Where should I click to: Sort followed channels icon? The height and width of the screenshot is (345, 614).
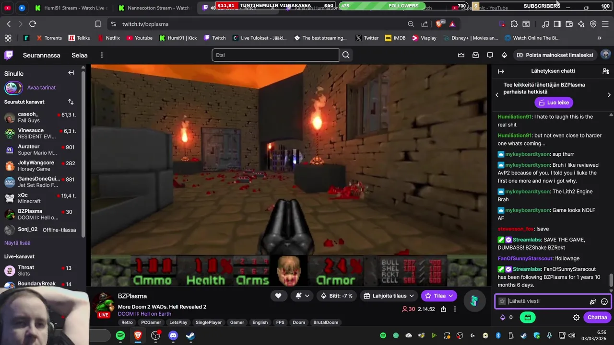71,102
